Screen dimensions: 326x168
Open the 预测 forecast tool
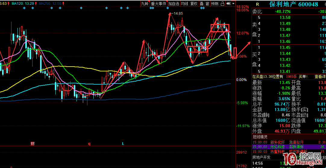click(x=215, y=4)
